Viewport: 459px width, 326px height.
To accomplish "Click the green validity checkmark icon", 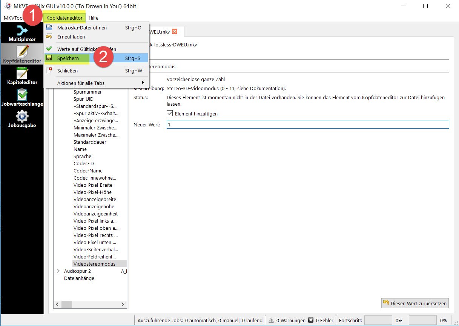I will point(49,49).
